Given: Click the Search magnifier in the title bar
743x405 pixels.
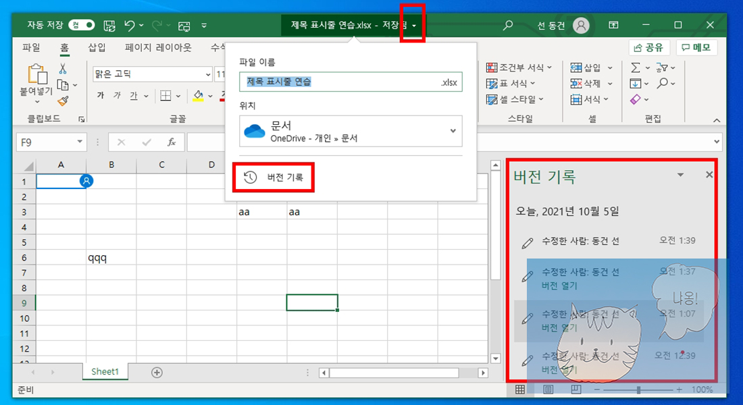Looking at the screenshot, I should [x=507, y=25].
